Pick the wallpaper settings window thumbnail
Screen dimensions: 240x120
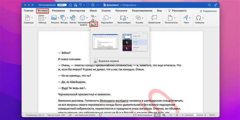135,42
